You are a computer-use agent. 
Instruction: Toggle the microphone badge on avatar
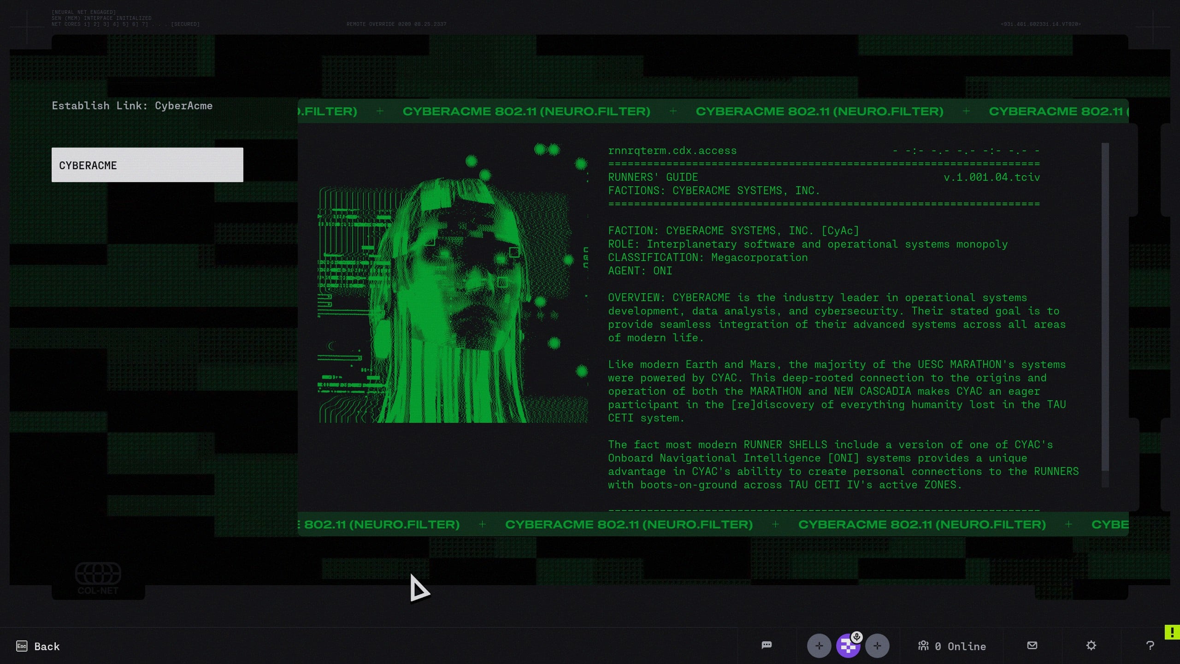[x=856, y=637]
